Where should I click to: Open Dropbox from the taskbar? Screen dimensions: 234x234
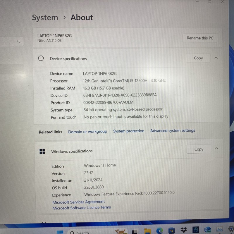tap(184, 230)
